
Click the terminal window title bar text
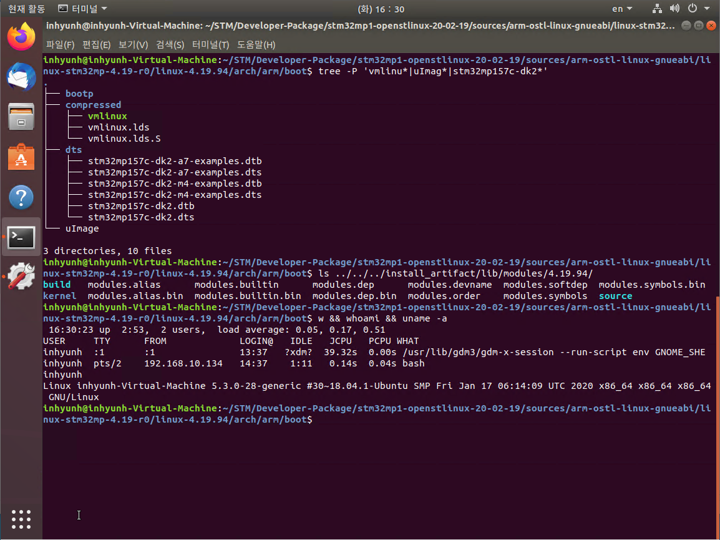coord(361,26)
